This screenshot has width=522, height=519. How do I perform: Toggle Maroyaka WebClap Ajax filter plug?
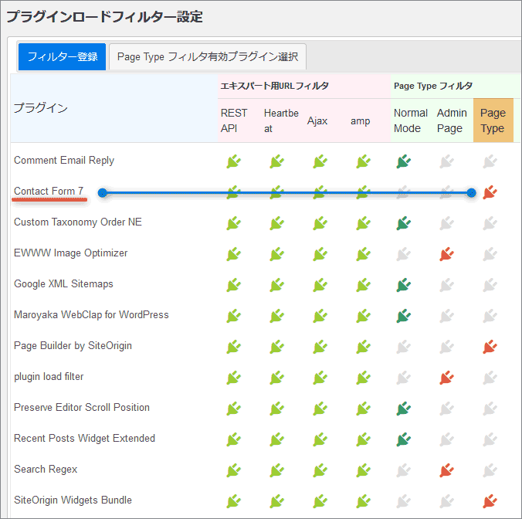320,316
